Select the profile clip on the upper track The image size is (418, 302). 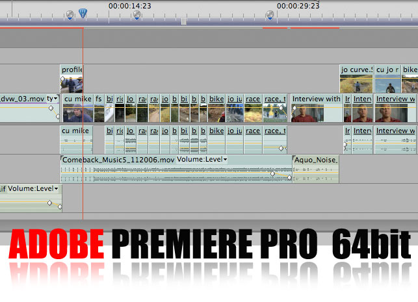pyautogui.click(x=72, y=79)
